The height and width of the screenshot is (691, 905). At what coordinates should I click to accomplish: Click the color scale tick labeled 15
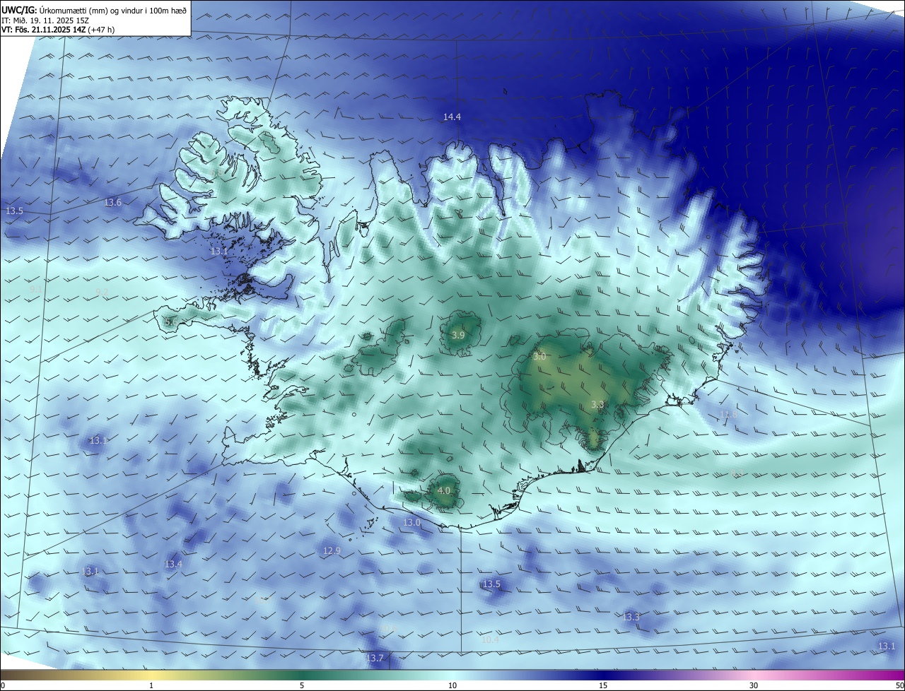(603, 686)
